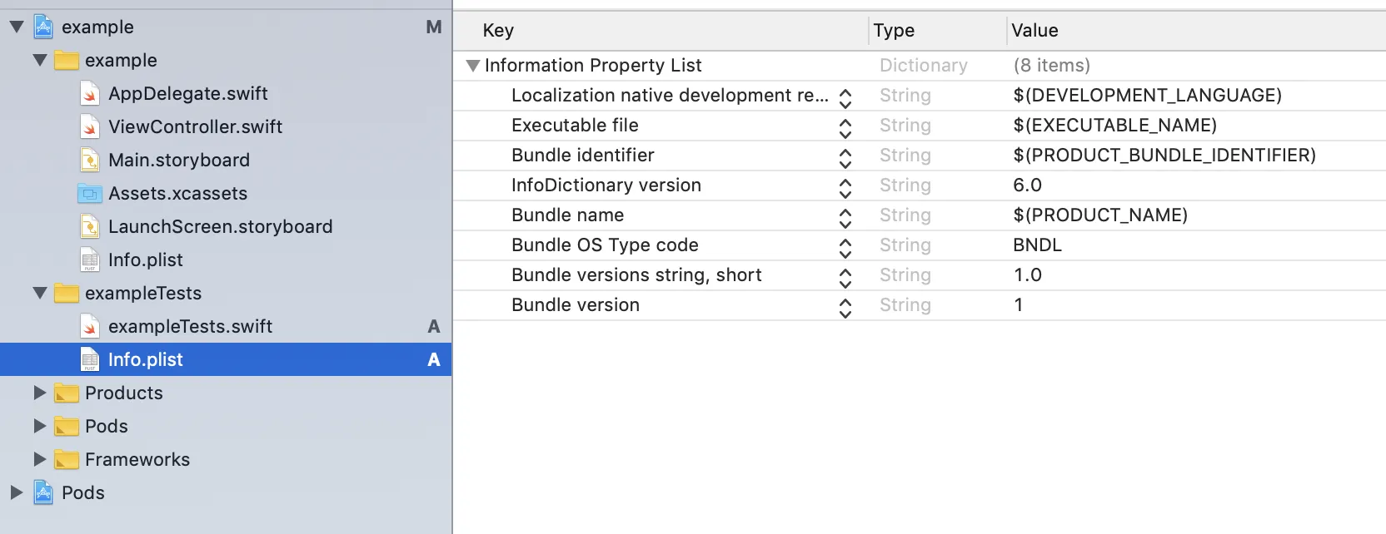Click the LaunchScreen.storyboard file icon
The height and width of the screenshot is (534, 1386).
pyautogui.click(x=90, y=227)
